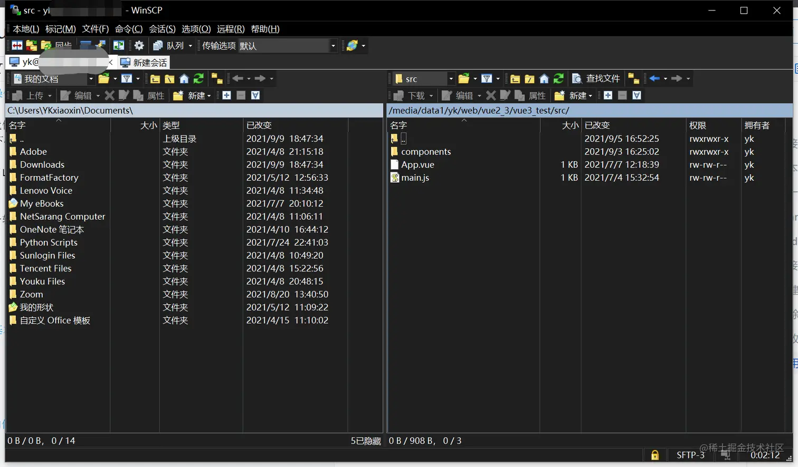Screen dimensions: 798x467
Task: Click the remote panel filter icon
Action: (x=487, y=79)
